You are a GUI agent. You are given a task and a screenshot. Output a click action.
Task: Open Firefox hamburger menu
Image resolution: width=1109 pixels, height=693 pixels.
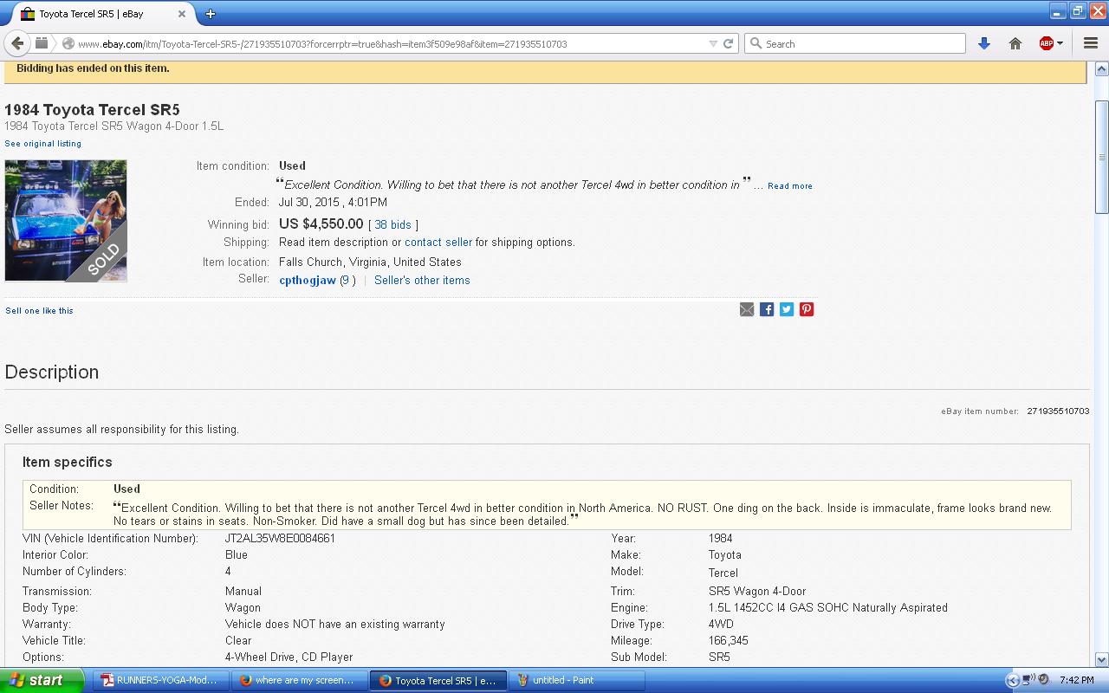point(1091,43)
